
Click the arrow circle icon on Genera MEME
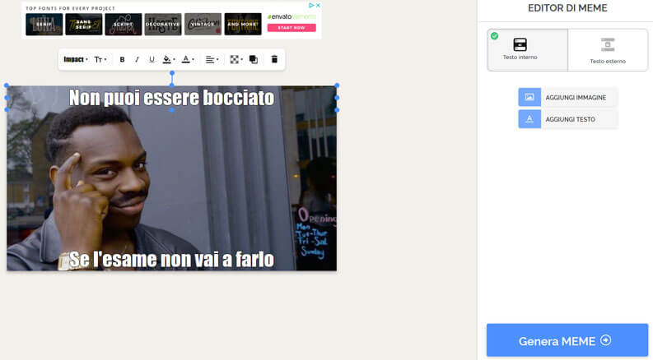pyautogui.click(x=605, y=340)
